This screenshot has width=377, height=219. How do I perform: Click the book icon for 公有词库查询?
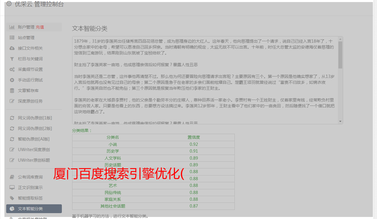click(x=12, y=177)
